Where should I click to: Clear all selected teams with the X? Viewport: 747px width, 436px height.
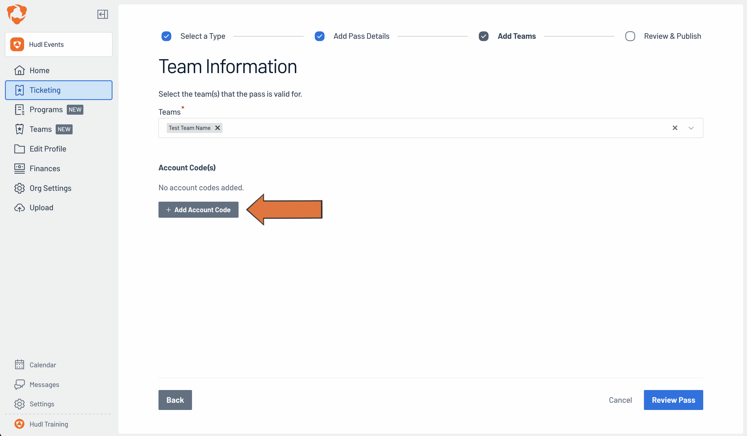[675, 128]
